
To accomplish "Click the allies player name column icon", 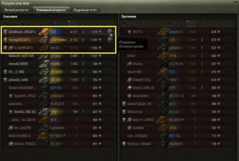I will tap(23, 24).
